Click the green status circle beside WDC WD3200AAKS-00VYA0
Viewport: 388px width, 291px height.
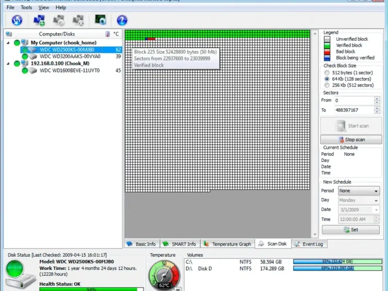coord(25,56)
